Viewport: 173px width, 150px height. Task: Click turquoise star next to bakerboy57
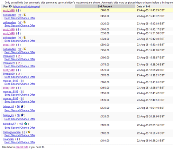click(26, 124)
